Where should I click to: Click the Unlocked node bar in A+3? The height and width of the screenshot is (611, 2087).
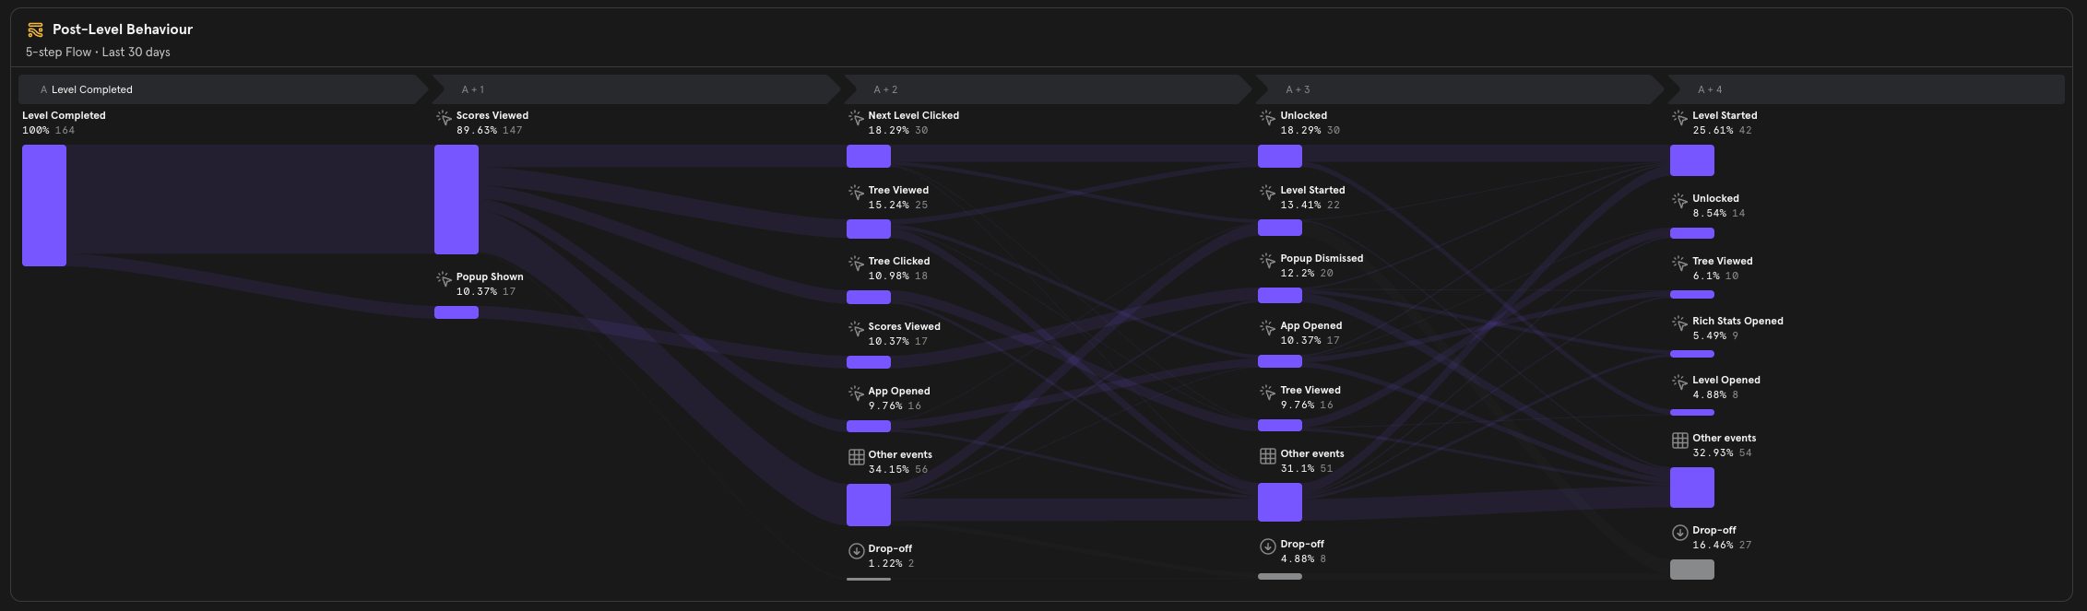[x=1280, y=156]
